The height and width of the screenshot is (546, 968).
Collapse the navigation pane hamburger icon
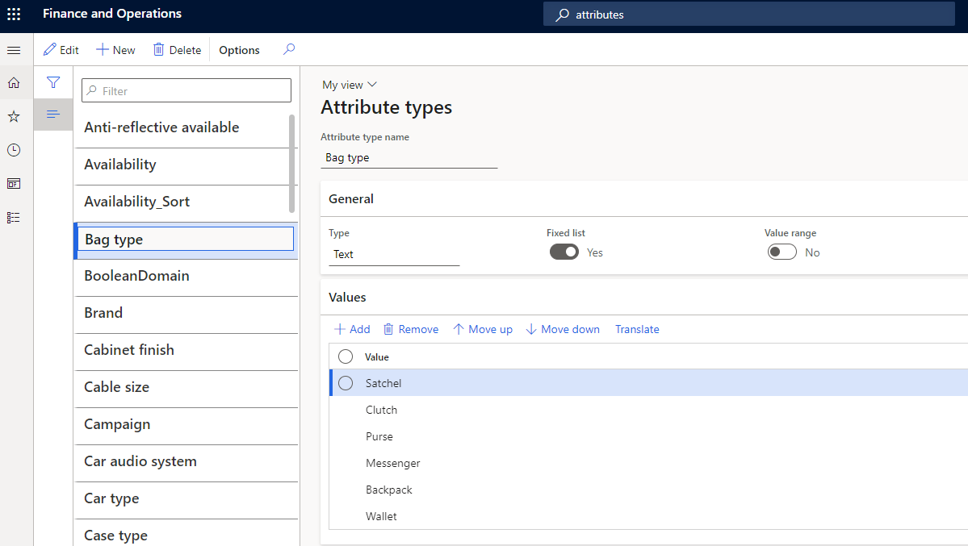tap(14, 49)
